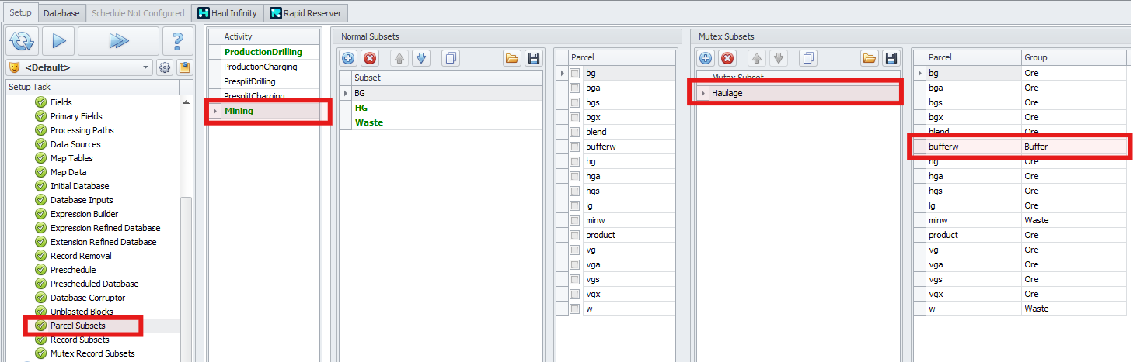
Task: Enable the bufferw parcel checkbox
Action: pos(575,147)
